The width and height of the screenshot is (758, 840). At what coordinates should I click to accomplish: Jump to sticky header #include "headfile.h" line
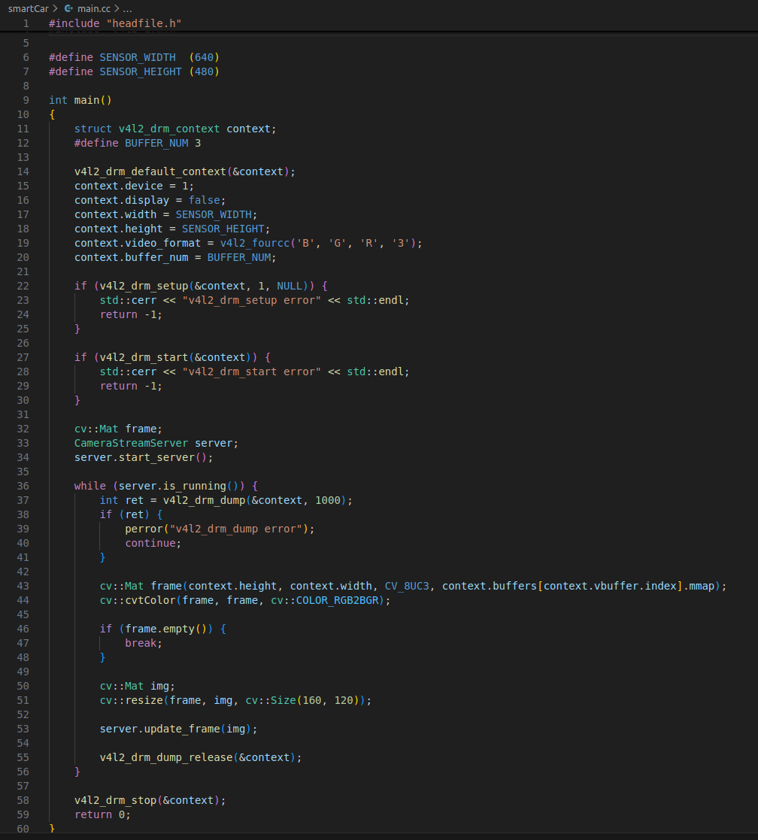click(115, 23)
